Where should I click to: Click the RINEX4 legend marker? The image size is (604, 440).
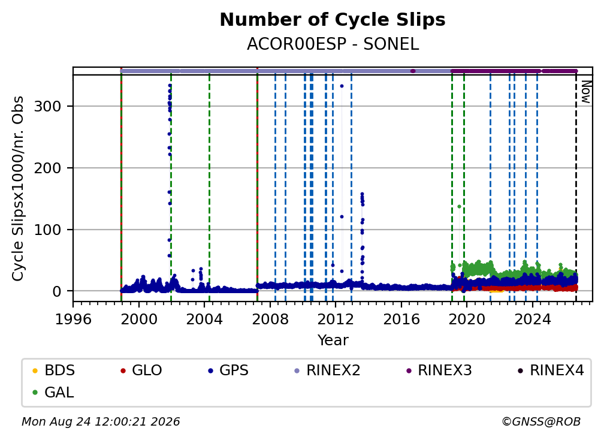point(520,371)
